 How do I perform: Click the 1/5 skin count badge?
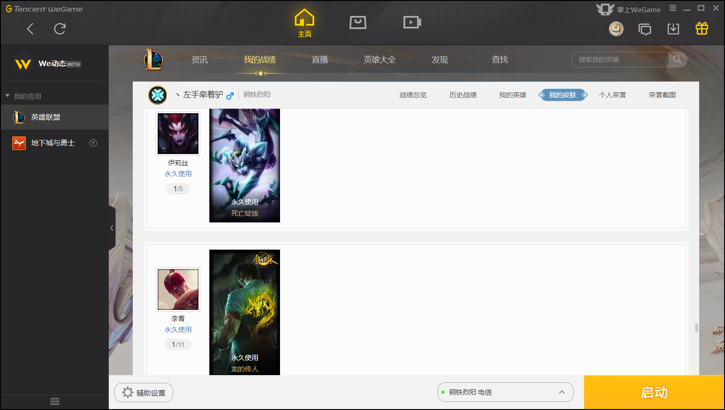point(178,189)
